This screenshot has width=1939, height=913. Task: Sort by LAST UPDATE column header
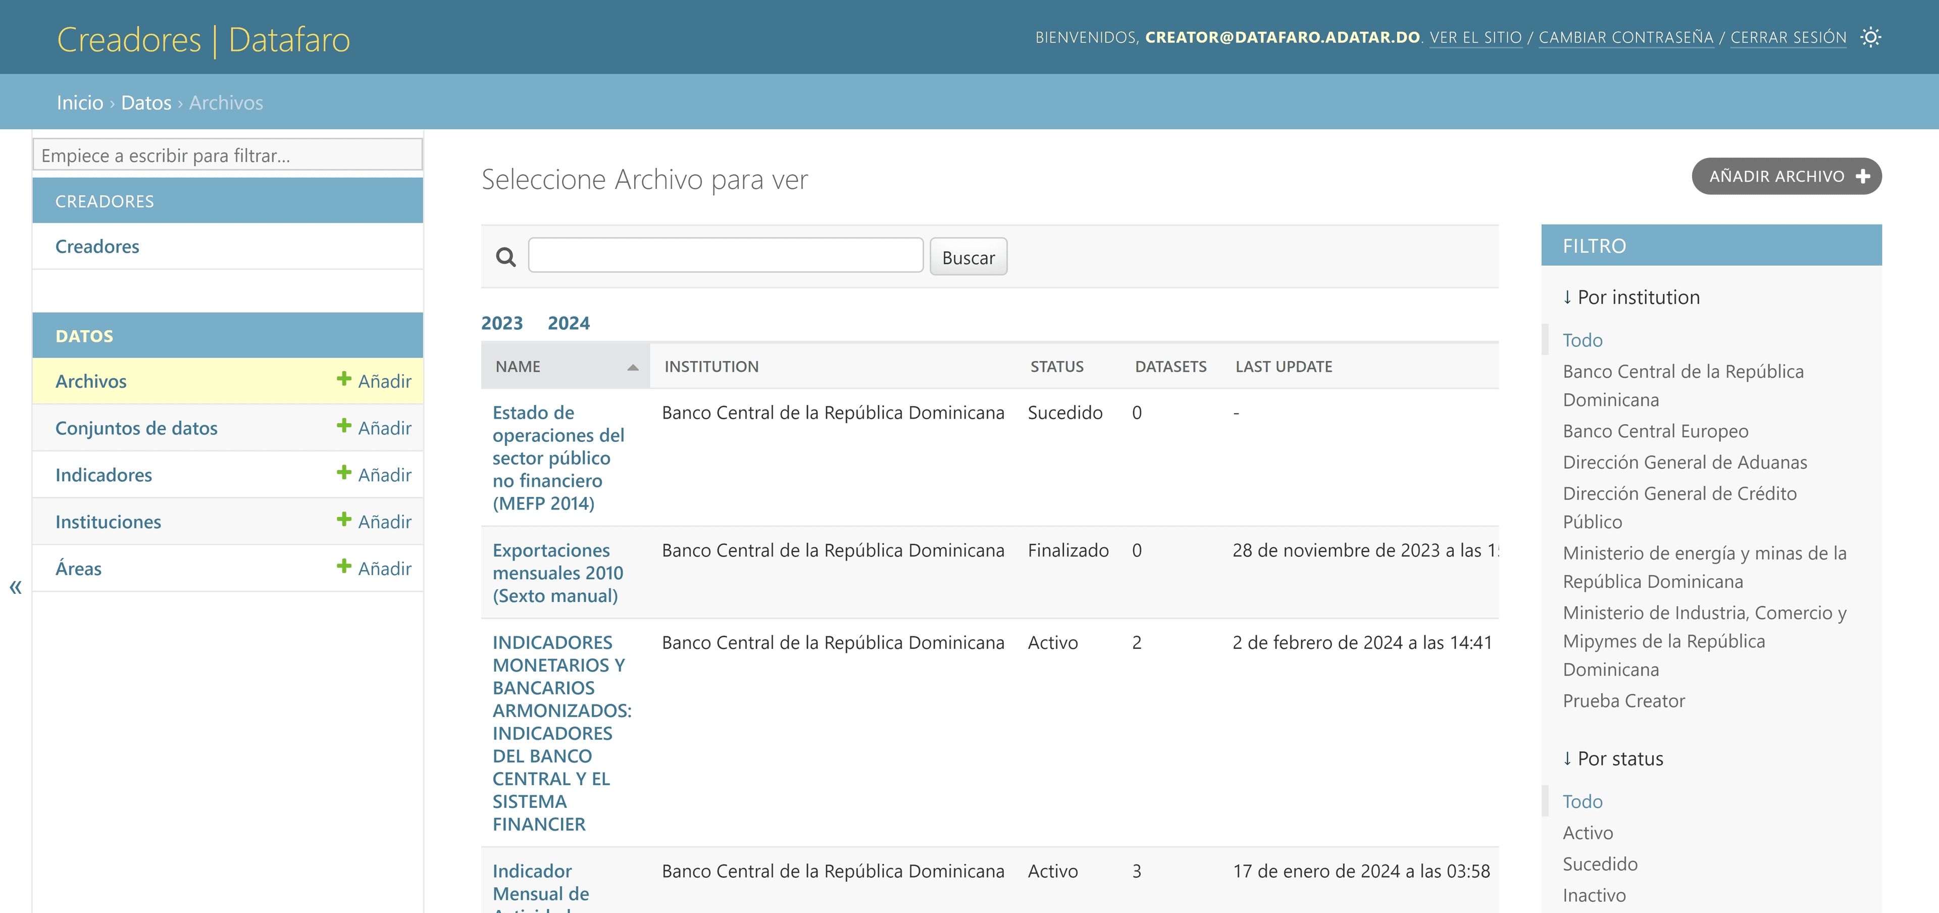tap(1284, 367)
